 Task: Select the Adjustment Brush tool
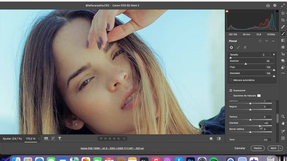pyautogui.click(x=283, y=34)
